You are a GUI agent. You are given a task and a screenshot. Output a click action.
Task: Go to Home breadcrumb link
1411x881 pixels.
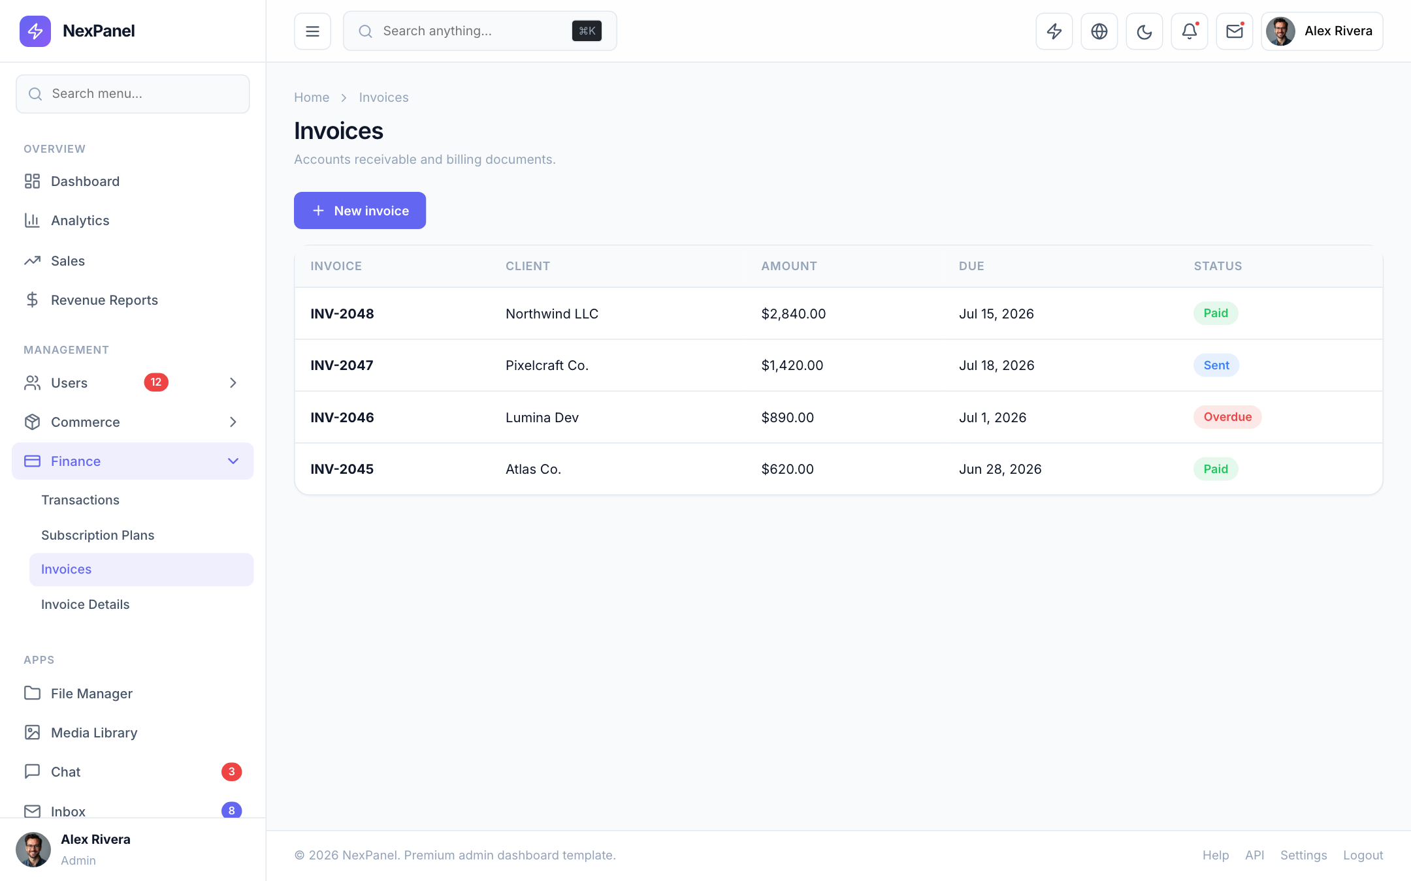coord(312,97)
